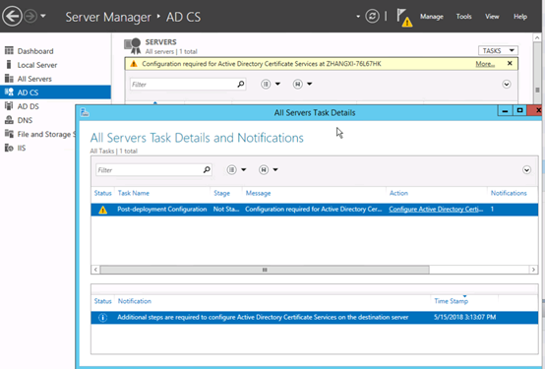Open the TASKS dropdown in Servers
Image resolution: width=545 pixels, height=369 pixels.
coord(498,51)
